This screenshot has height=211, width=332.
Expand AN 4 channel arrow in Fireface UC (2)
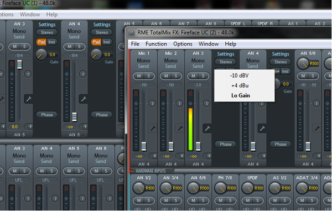[263, 156]
